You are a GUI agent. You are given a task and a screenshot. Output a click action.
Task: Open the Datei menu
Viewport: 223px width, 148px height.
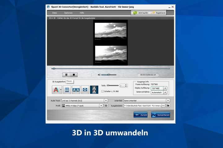pyautogui.click(x=55, y=13)
